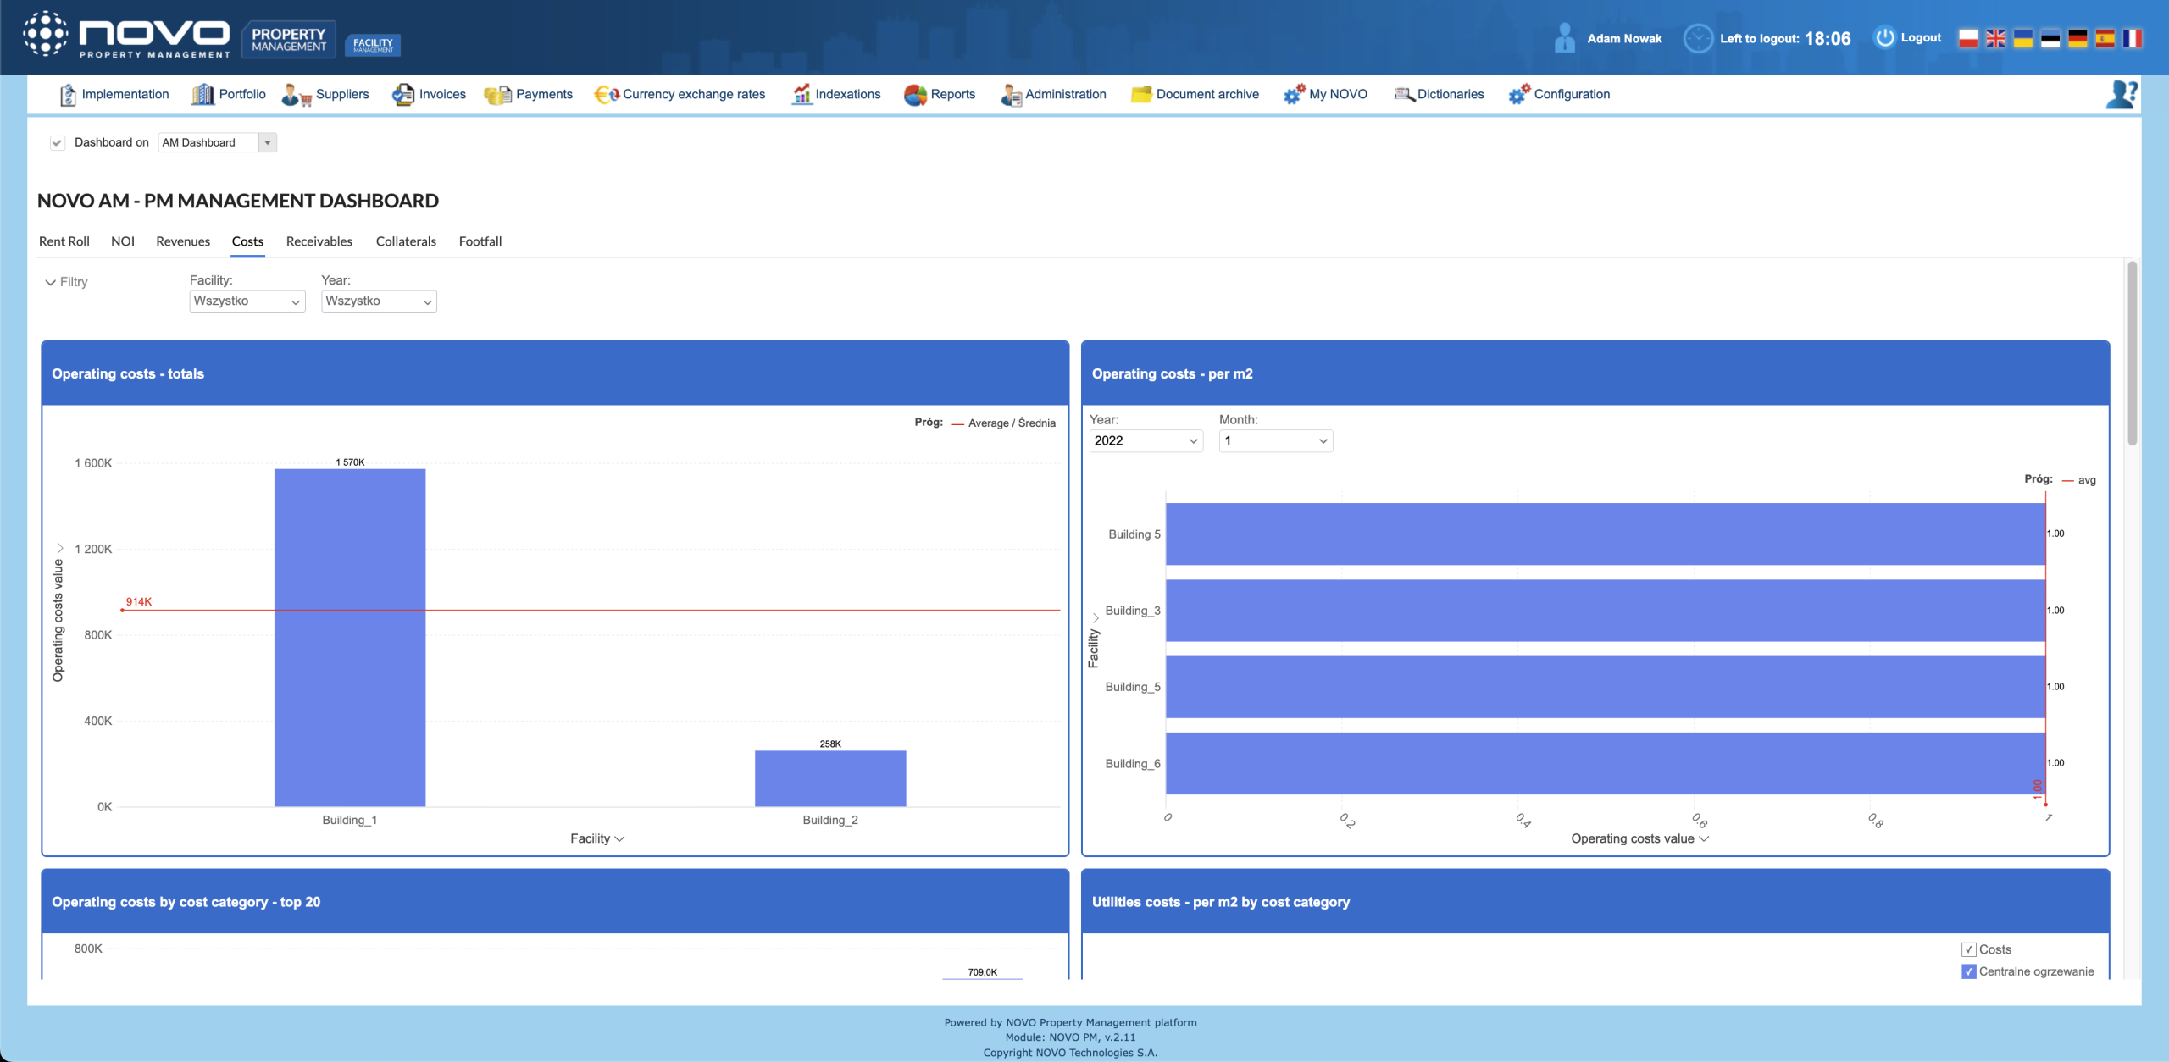Uncheck the Costs legend checkbox
This screenshot has width=2169, height=1062.
pyautogui.click(x=1969, y=949)
